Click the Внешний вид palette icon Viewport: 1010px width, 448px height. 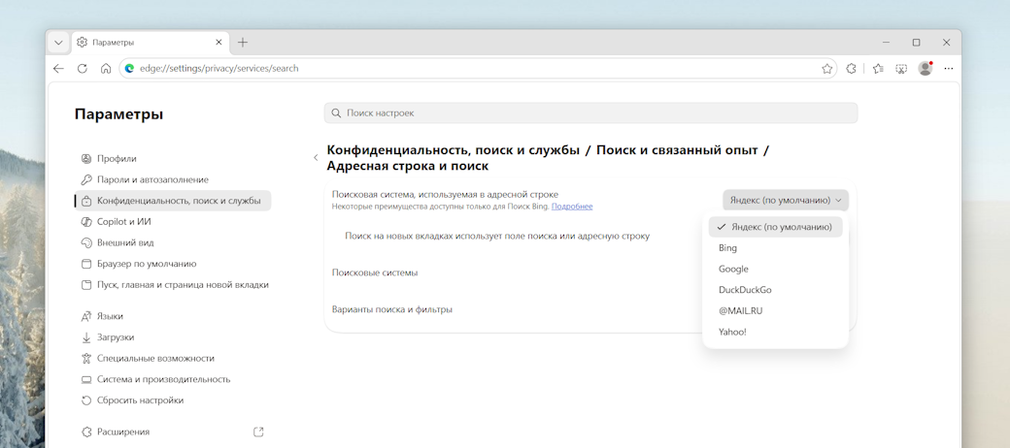[x=85, y=243]
